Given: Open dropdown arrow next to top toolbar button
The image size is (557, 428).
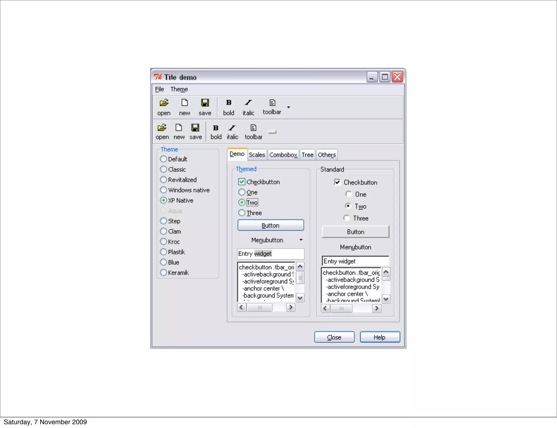Looking at the screenshot, I should 289,107.
